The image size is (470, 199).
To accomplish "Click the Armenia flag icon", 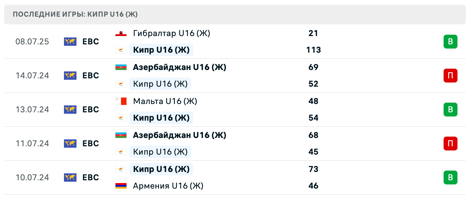I will [121, 186].
